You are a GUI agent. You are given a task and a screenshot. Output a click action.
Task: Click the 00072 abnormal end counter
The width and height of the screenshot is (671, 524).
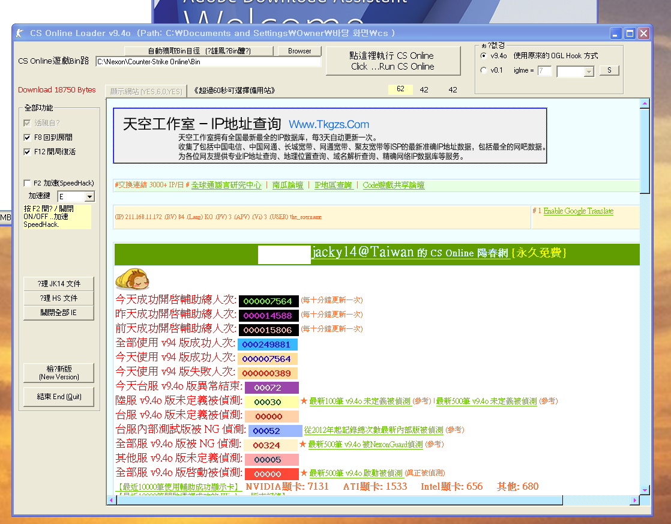(x=271, y=388)
